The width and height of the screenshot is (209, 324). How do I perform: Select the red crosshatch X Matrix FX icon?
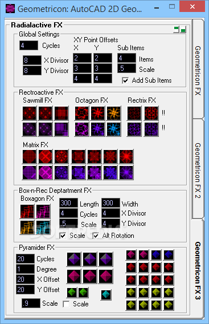pyautogui.click(x=46, y=156)
